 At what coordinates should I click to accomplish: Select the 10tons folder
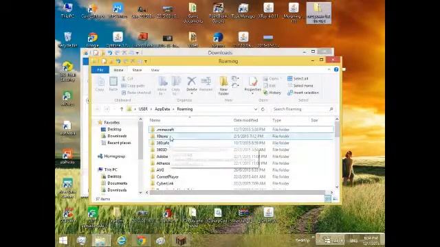(x=241, y=137)
